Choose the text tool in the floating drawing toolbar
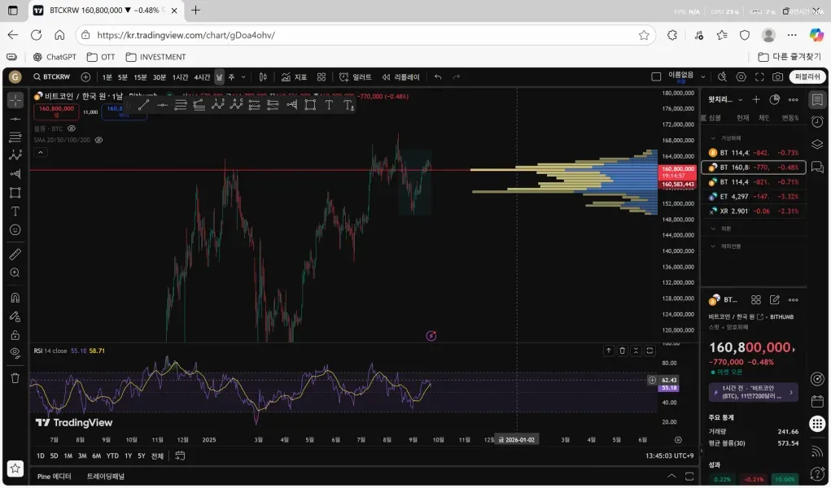Image resolution: width=831 pixels, height=488 pixels. coord(329,105)
